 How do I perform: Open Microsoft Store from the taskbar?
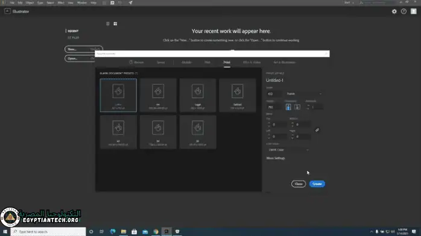(135, 231)
